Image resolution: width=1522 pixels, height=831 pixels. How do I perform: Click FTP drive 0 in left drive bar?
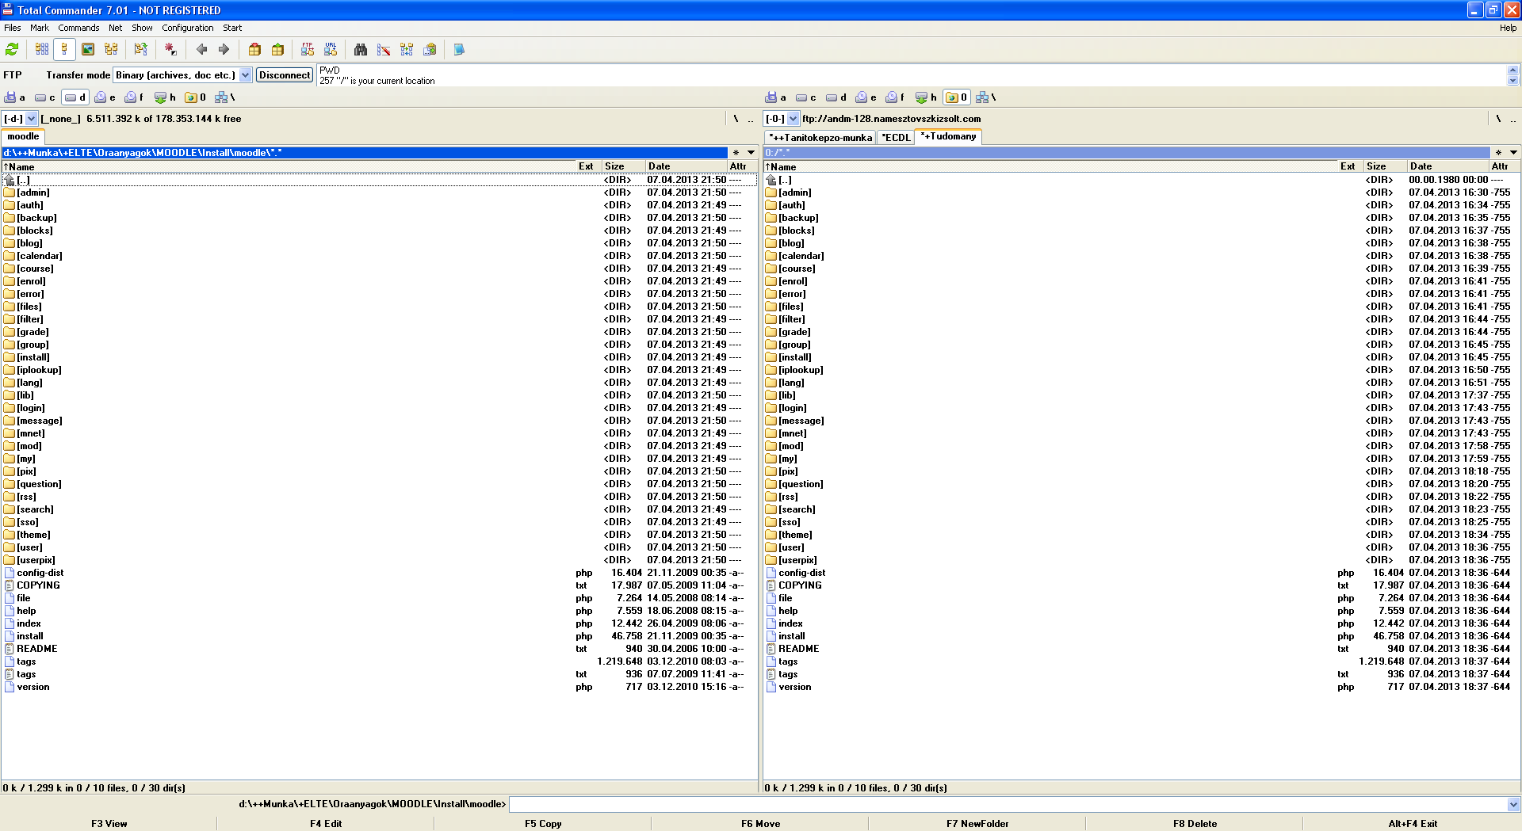pos(196,97)
